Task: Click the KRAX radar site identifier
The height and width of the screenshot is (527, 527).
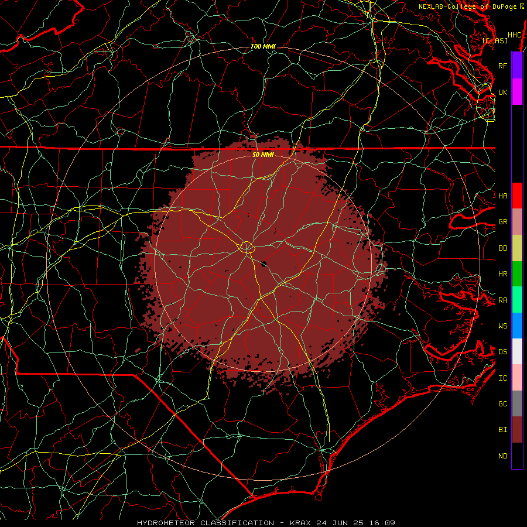Action: [x=301, y=523]
